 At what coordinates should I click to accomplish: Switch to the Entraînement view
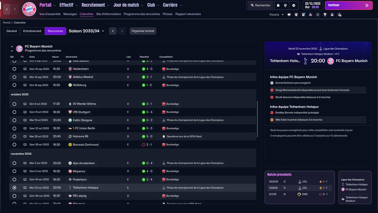pyautogui.click(x=32, y=31)
